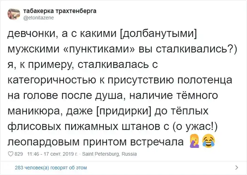Click the Saint Petersburg, Russia location

tap(109, 154)
